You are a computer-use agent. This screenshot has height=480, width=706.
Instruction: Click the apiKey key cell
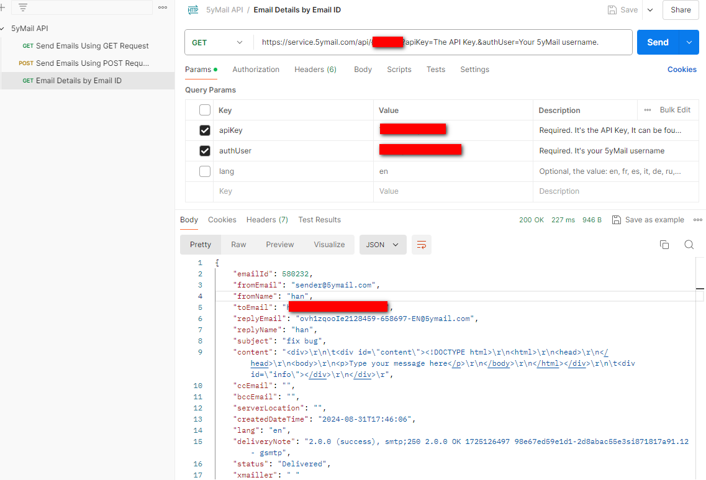293,130
